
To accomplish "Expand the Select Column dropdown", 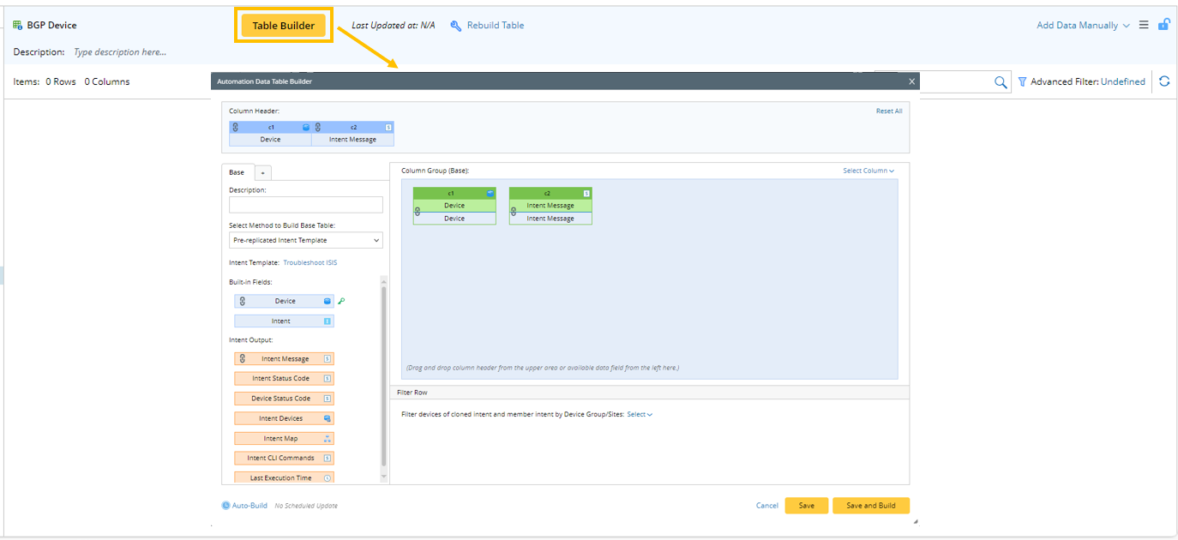I will [x=868, y=171].
